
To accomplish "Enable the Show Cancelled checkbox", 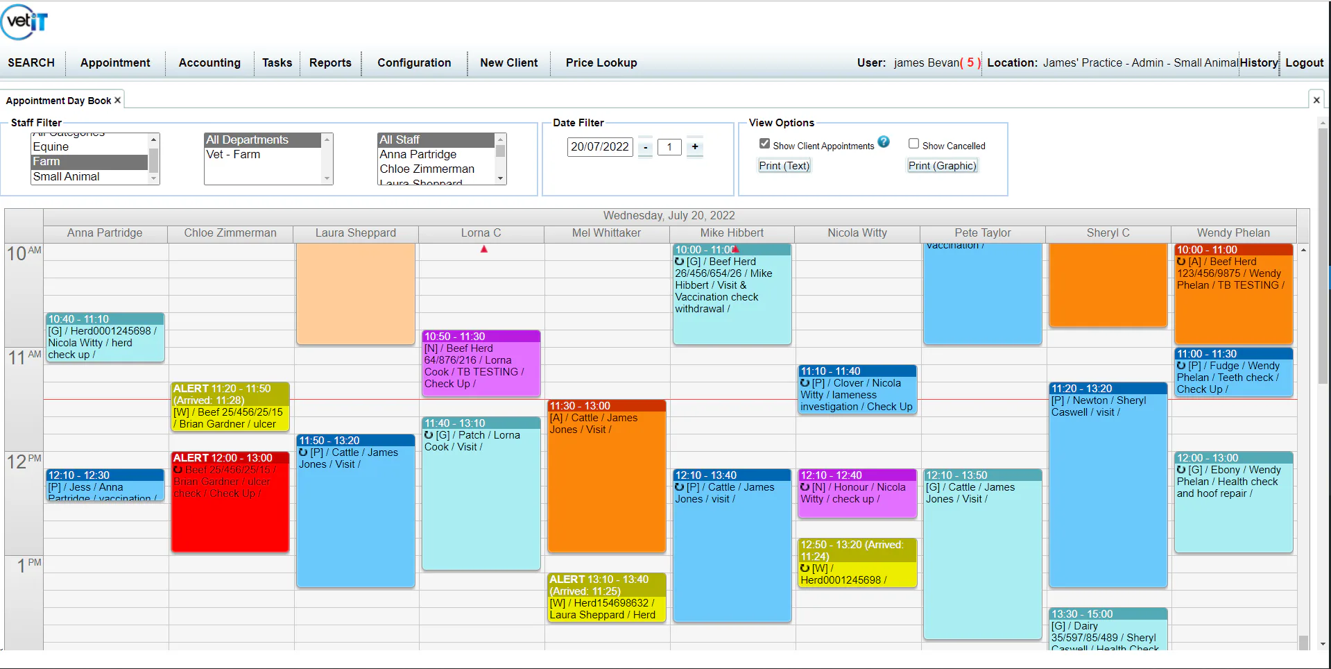I will pyautogui.click(x=913, y=144).
